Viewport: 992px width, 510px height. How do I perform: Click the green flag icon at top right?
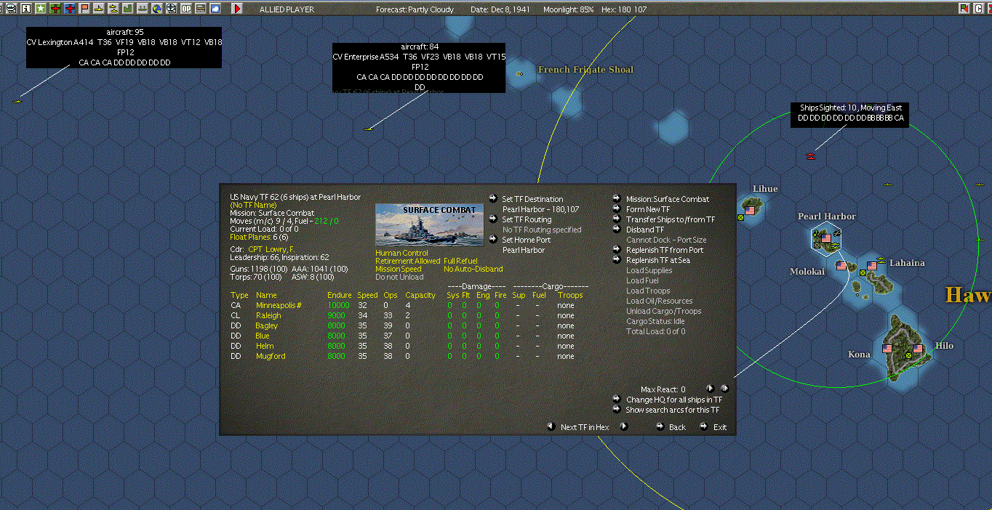tap(964, 8)
